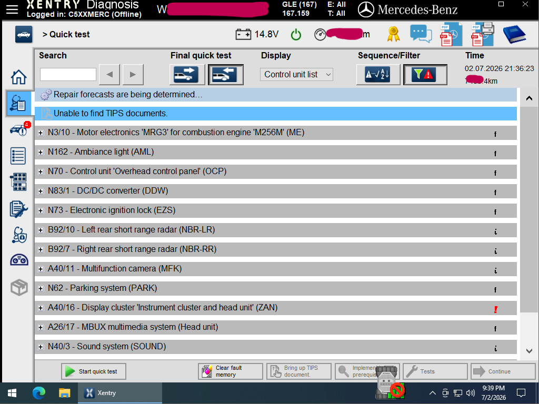Viewport: 539px width, 404px height.
Task: Open the hamburger main menu
Action: (x=12, y=9)
